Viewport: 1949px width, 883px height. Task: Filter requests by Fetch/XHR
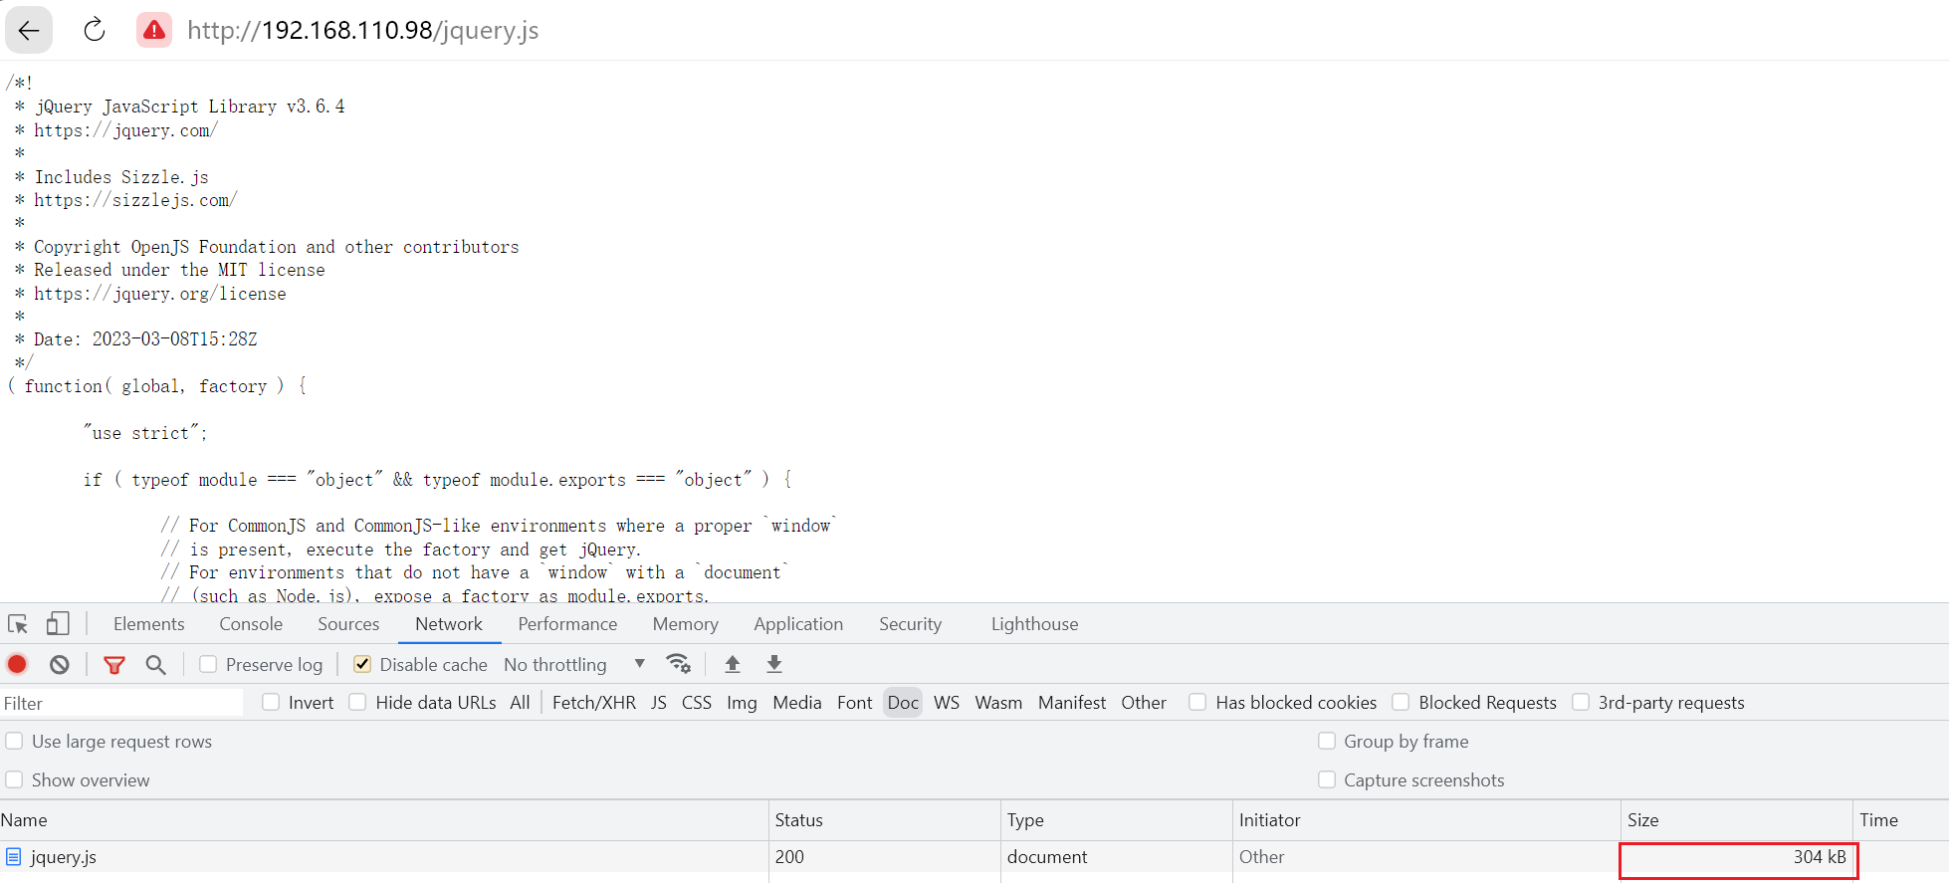(x=594, y=703)
